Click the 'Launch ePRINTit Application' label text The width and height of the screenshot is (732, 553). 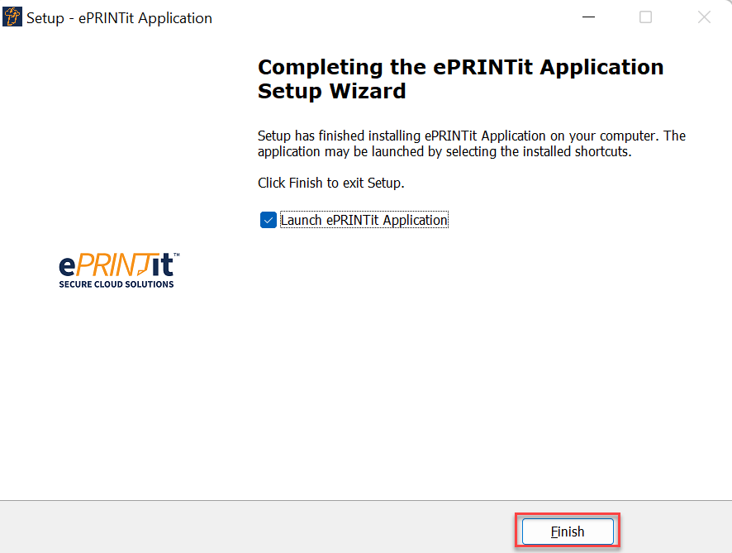coord(364,220)
